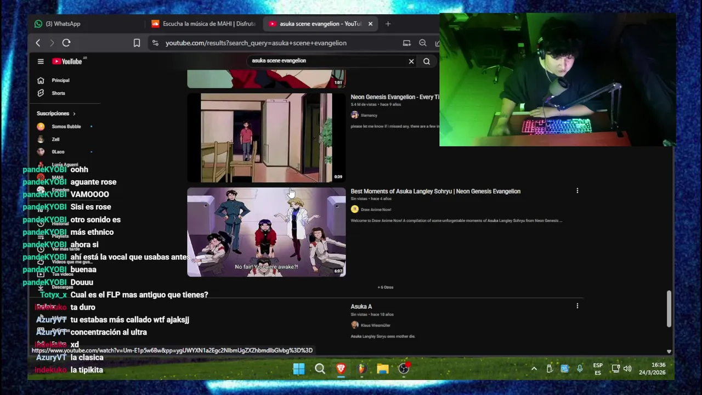Click the YouTube logo
702x395 pixels.
pyautogui.click(x=67, y=61)
